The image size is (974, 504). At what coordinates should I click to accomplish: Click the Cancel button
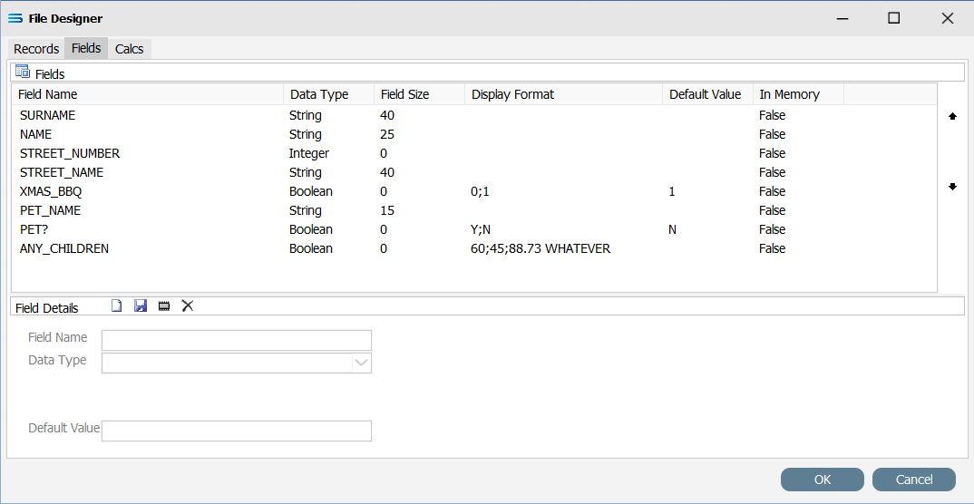914,480
